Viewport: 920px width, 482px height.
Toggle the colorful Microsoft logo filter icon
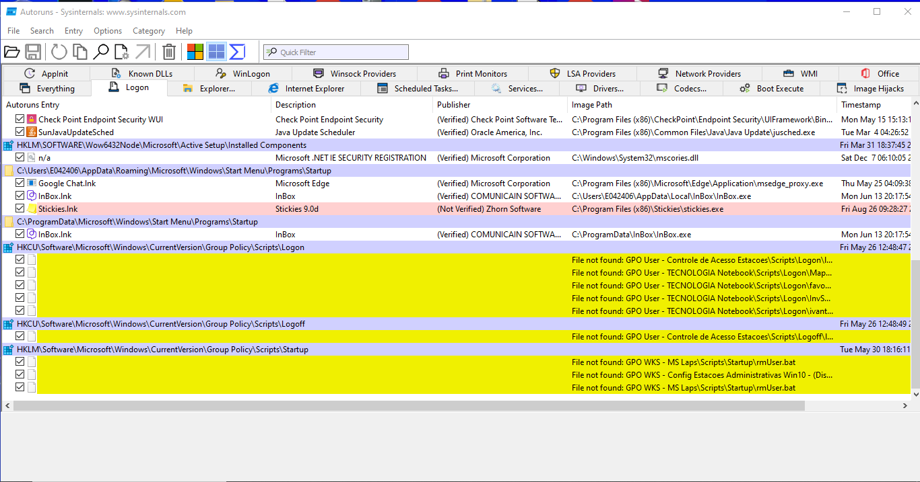195,52
